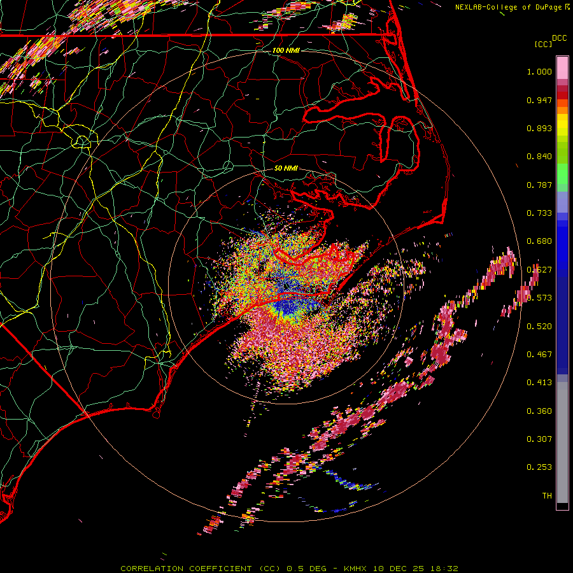The width and height of the screenshot is (573, 573).
Task: Click the 0.413 scale value
Action: (539, 383)
